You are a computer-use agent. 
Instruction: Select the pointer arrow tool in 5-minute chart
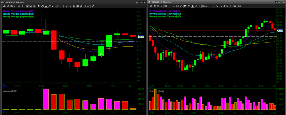click(x=39, y=6)
